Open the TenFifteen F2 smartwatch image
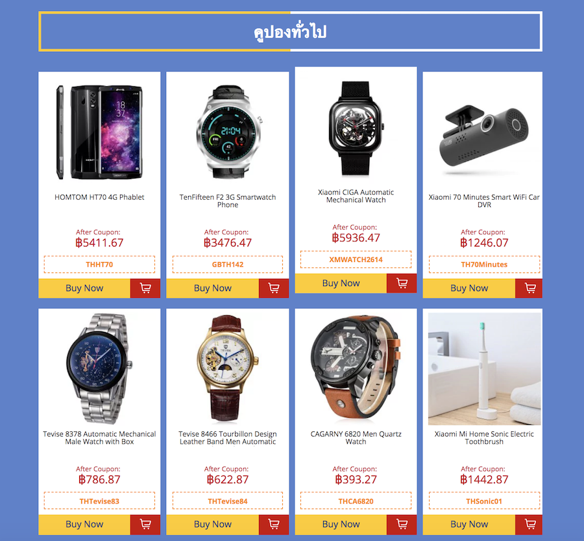584x541 pixels. pos(228,132)
